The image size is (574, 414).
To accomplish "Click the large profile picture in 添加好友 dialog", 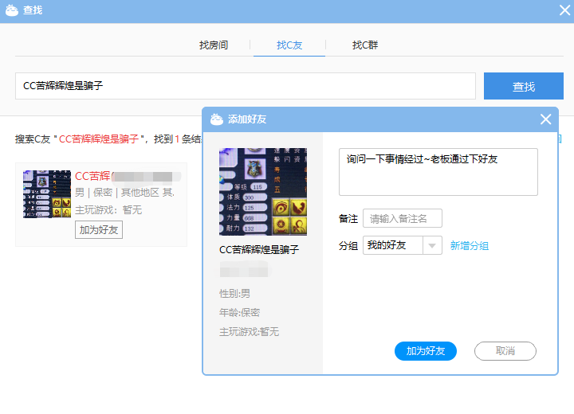I will point(263,192).
